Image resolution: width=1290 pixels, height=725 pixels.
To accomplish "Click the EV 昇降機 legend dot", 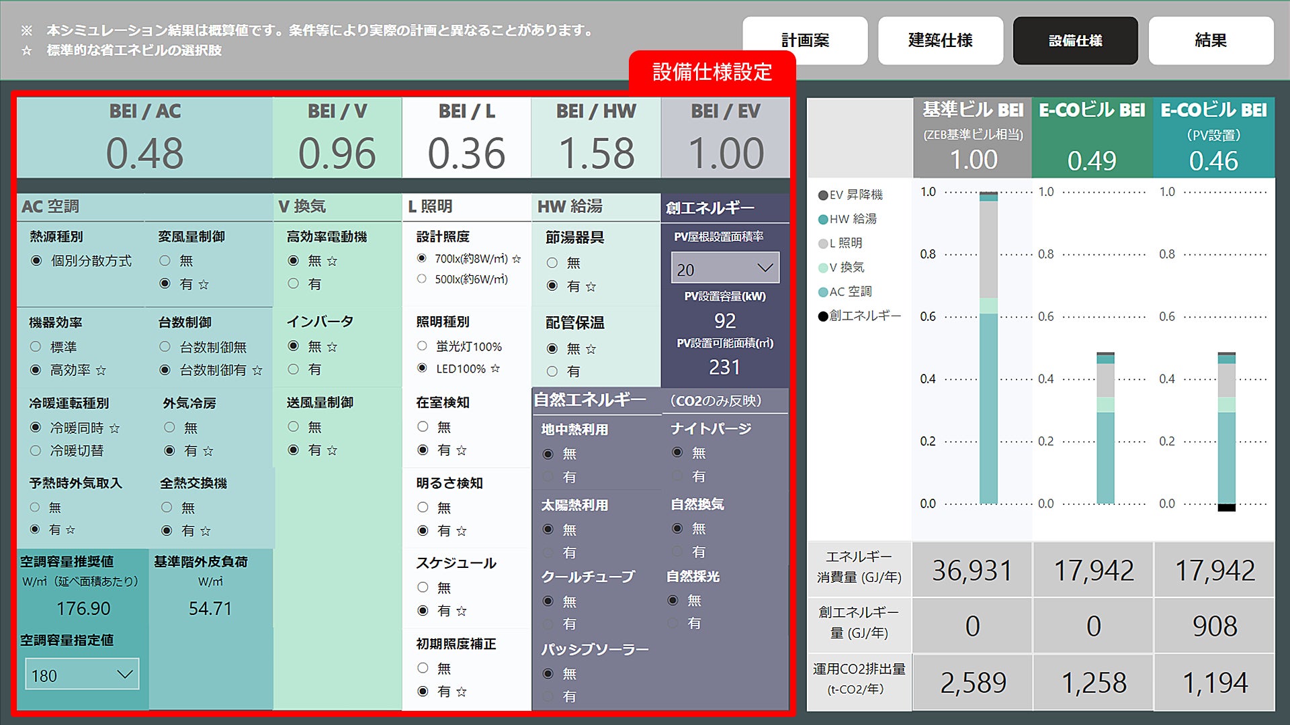I will [822, 195].
